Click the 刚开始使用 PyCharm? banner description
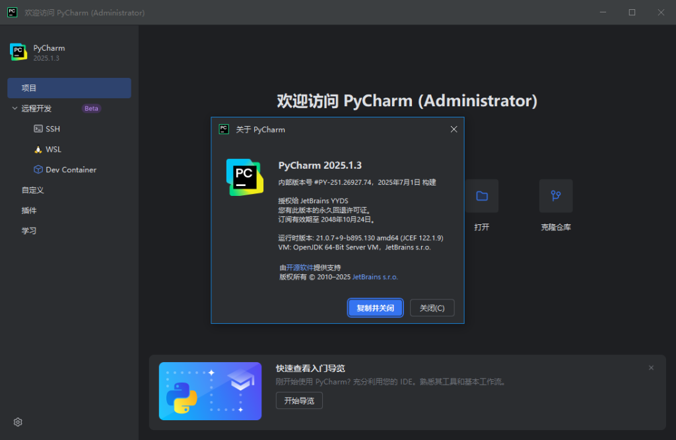Viewport: 676px width, 440px height. tap(391, 382)
